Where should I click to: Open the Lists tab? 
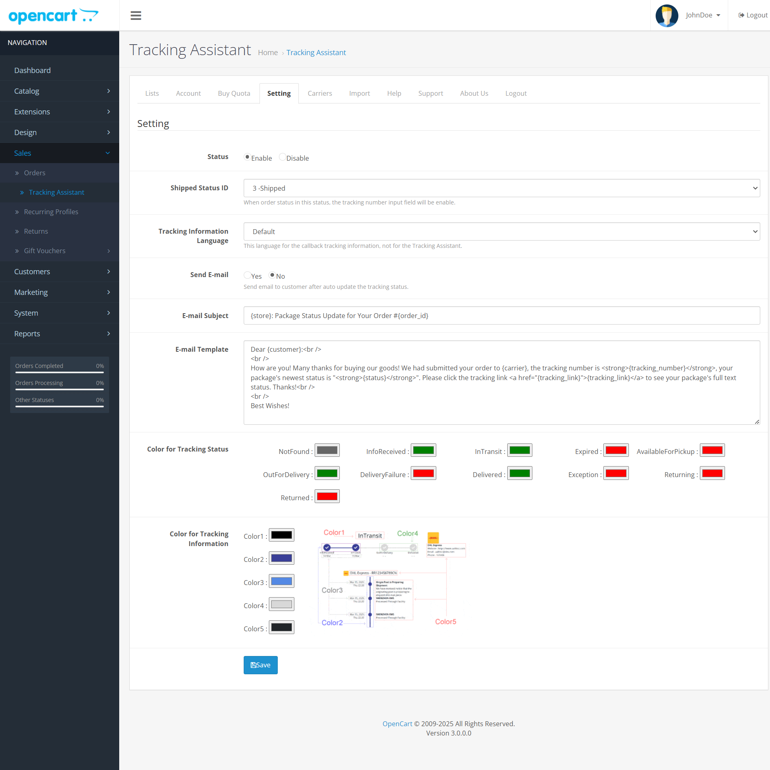pos(152,93)
